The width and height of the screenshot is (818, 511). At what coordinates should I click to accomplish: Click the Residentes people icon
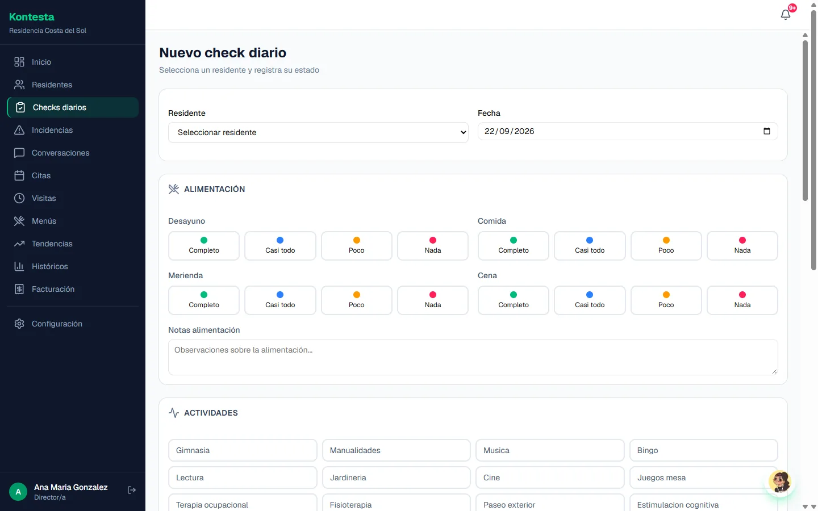coord(19,85)
